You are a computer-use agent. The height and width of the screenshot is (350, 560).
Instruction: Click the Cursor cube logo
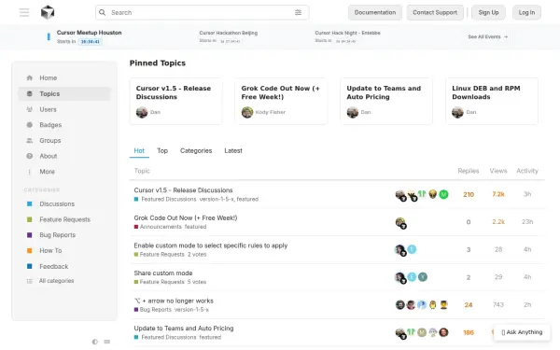(48, 12)
